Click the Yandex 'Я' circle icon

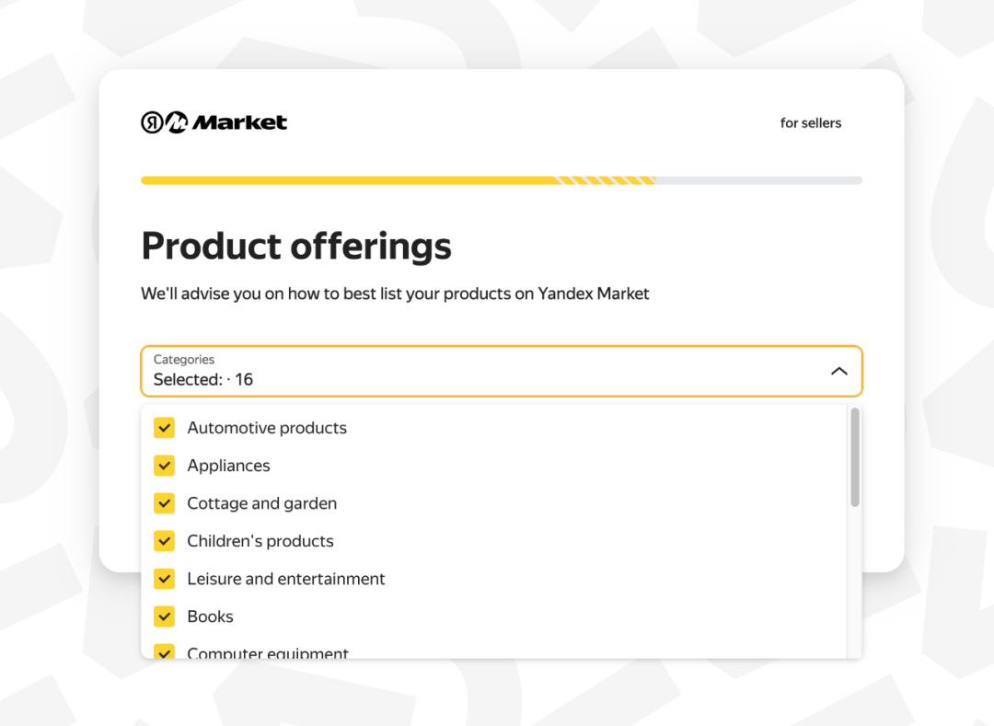click(x=152, y=122)
